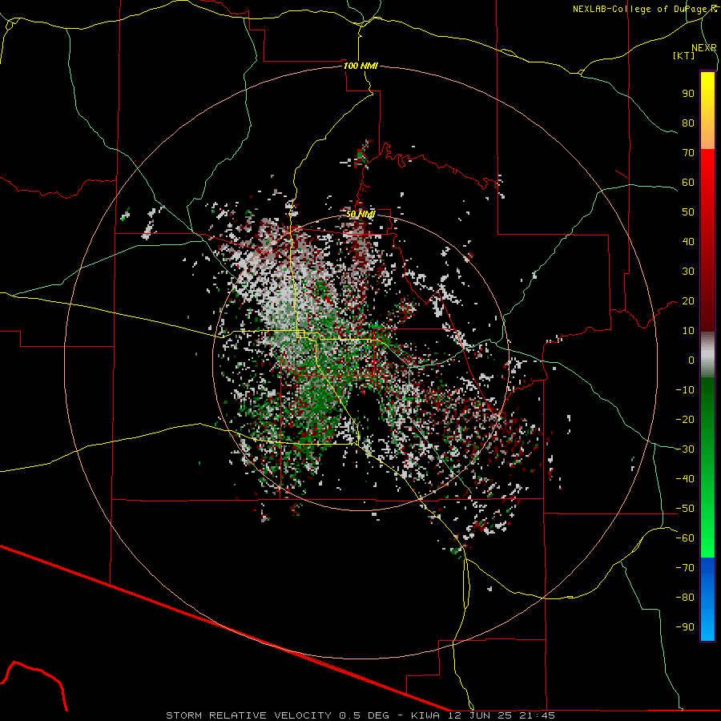Click the -20 value on the scale

tap(685, 420)
